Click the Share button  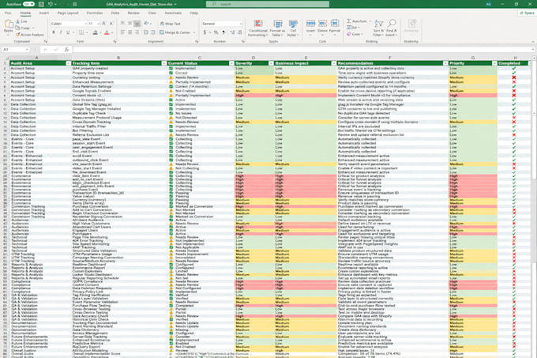[x=527, y=13]
